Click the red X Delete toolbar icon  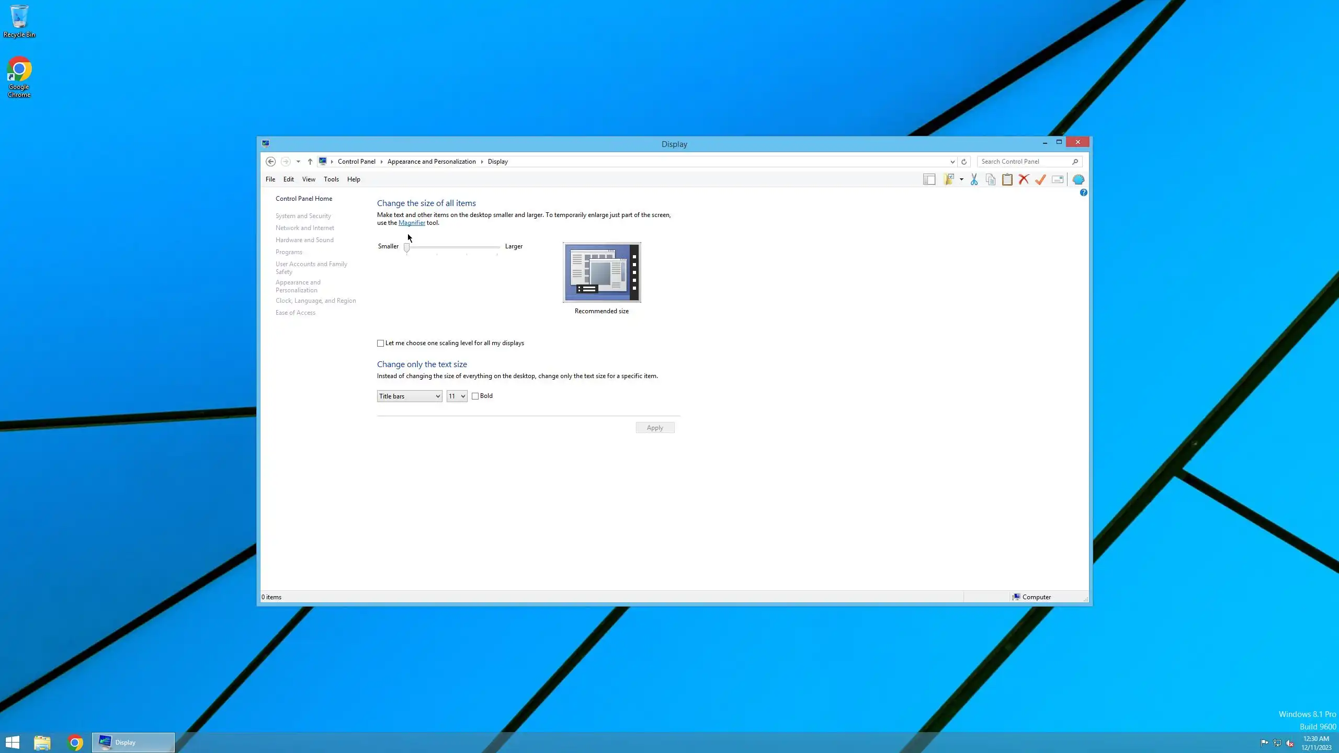click(x=1024, y=179)
